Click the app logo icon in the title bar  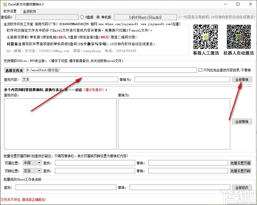[4, 4]
